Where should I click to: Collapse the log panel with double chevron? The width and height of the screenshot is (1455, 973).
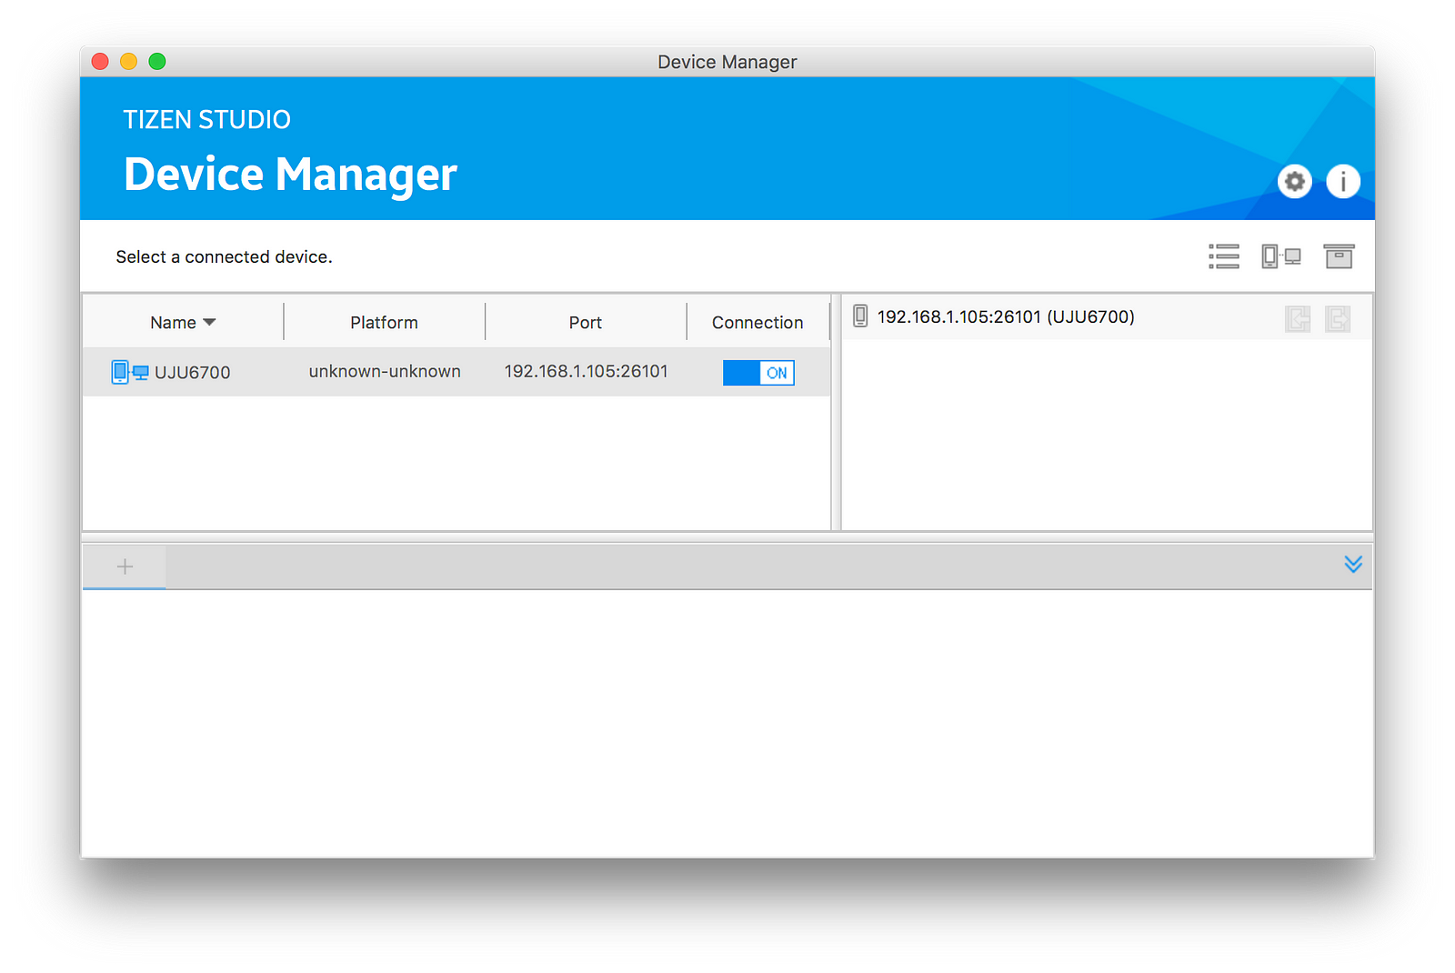pos(1353,565)
